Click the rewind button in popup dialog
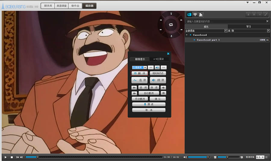The width and height of the screenshot is (271, 161). tap(151, 67)
